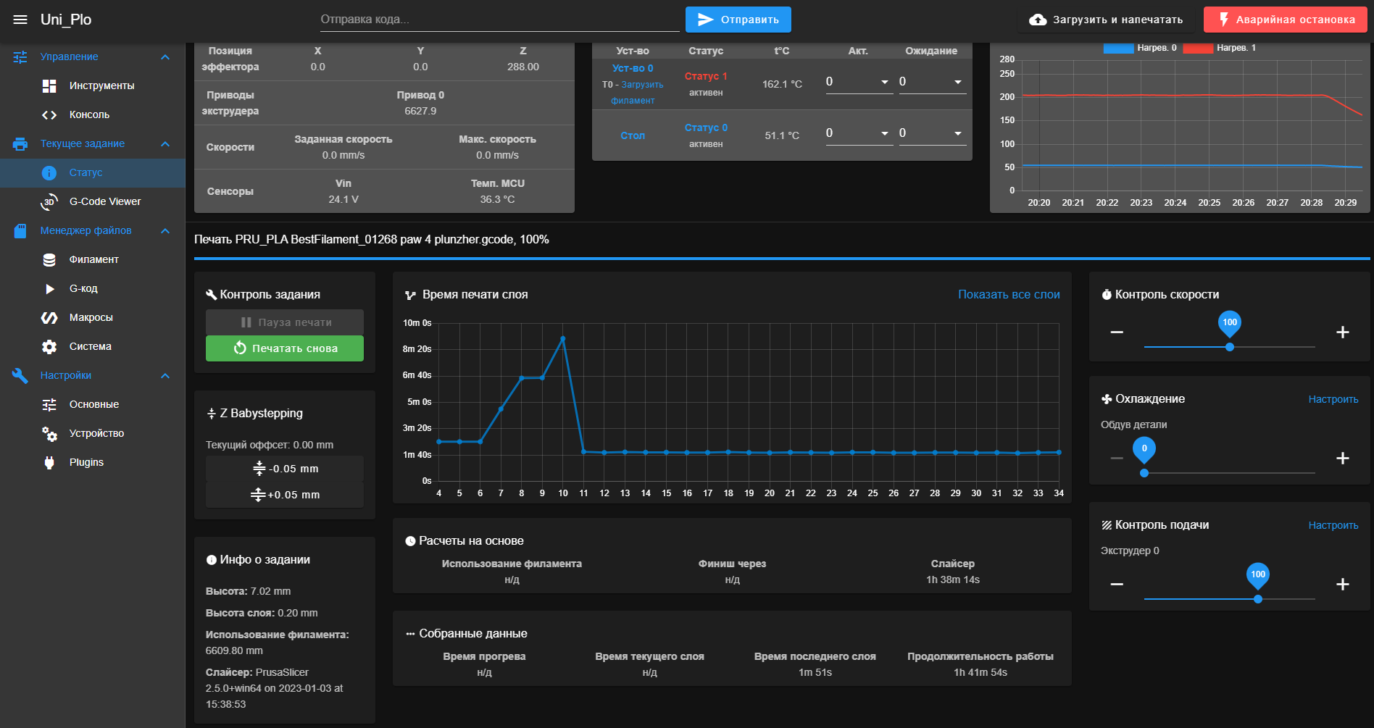Increase Обдув детали fan with plus icon

point(1343,458)
